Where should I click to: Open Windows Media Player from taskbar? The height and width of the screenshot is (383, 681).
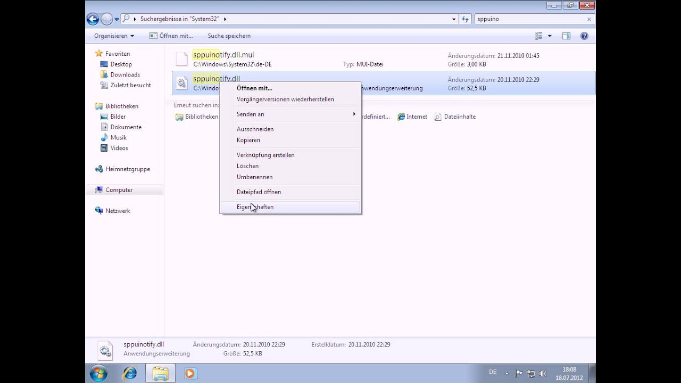pos(190,373)
